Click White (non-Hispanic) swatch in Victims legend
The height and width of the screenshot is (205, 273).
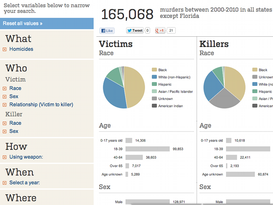(154, 77)
